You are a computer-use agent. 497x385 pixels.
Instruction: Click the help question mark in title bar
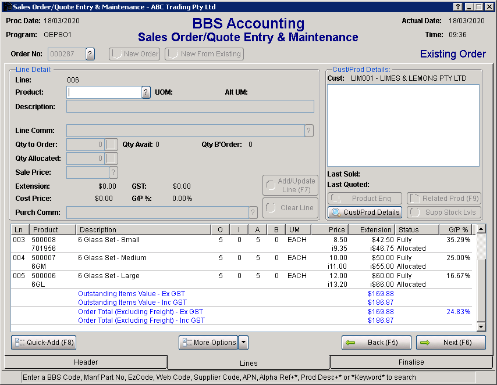click(458, 6)
